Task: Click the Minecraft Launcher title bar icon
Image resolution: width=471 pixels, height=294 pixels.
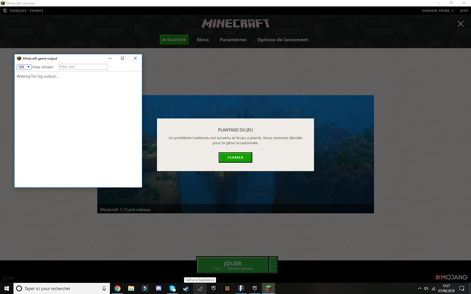Action: (3, 3)
